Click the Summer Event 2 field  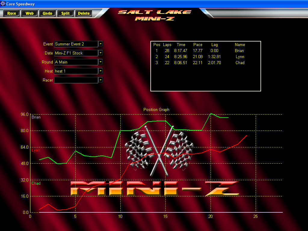(x=76, y=44)
